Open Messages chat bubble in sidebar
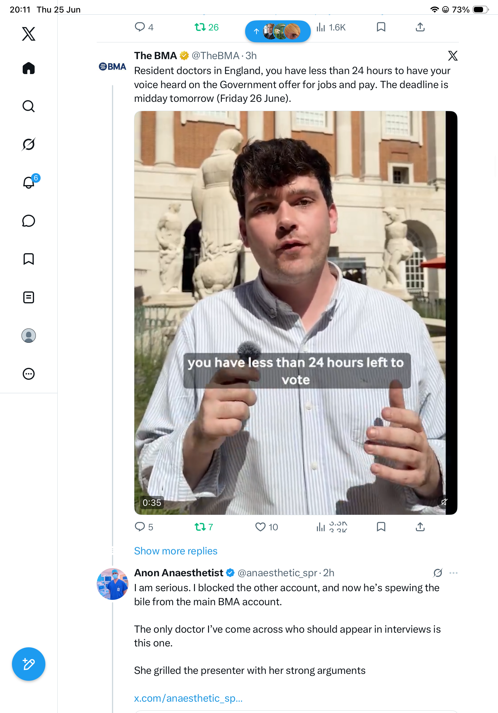The width and height of the screenshot is (498, 713). pos(29,221)
